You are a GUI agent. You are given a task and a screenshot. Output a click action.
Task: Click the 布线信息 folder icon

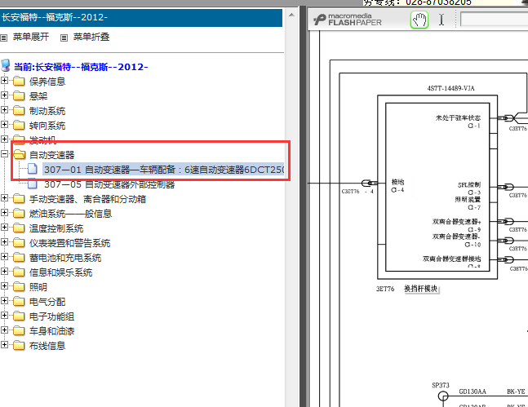pyautogui.click(x=19, y=345)
